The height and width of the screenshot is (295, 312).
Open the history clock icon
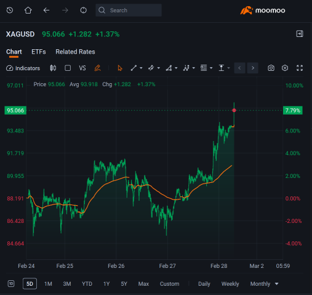click(10, 10)
